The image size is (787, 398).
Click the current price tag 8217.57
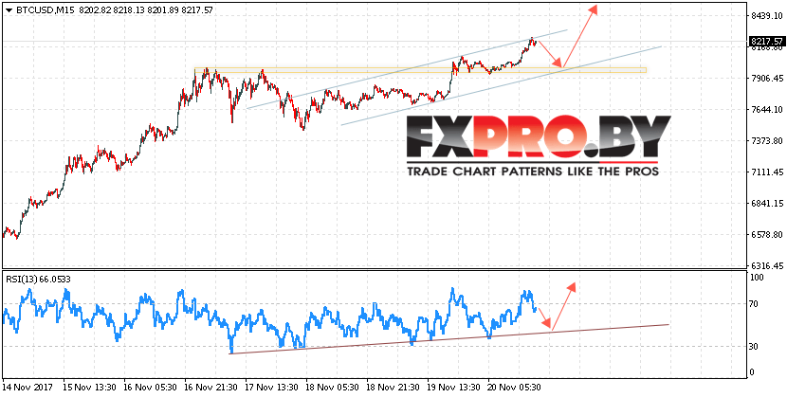[766, 41]
